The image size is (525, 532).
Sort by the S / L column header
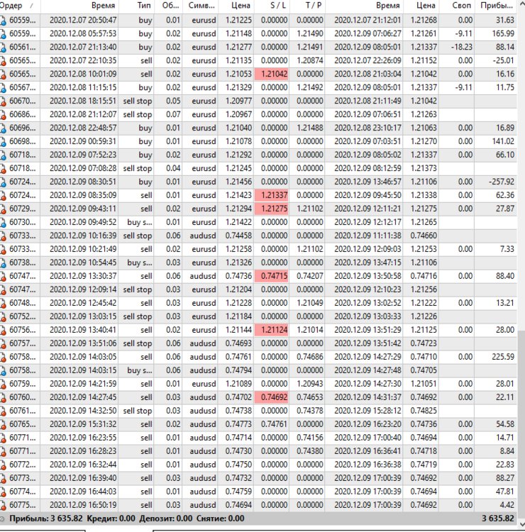coord(272,6)
